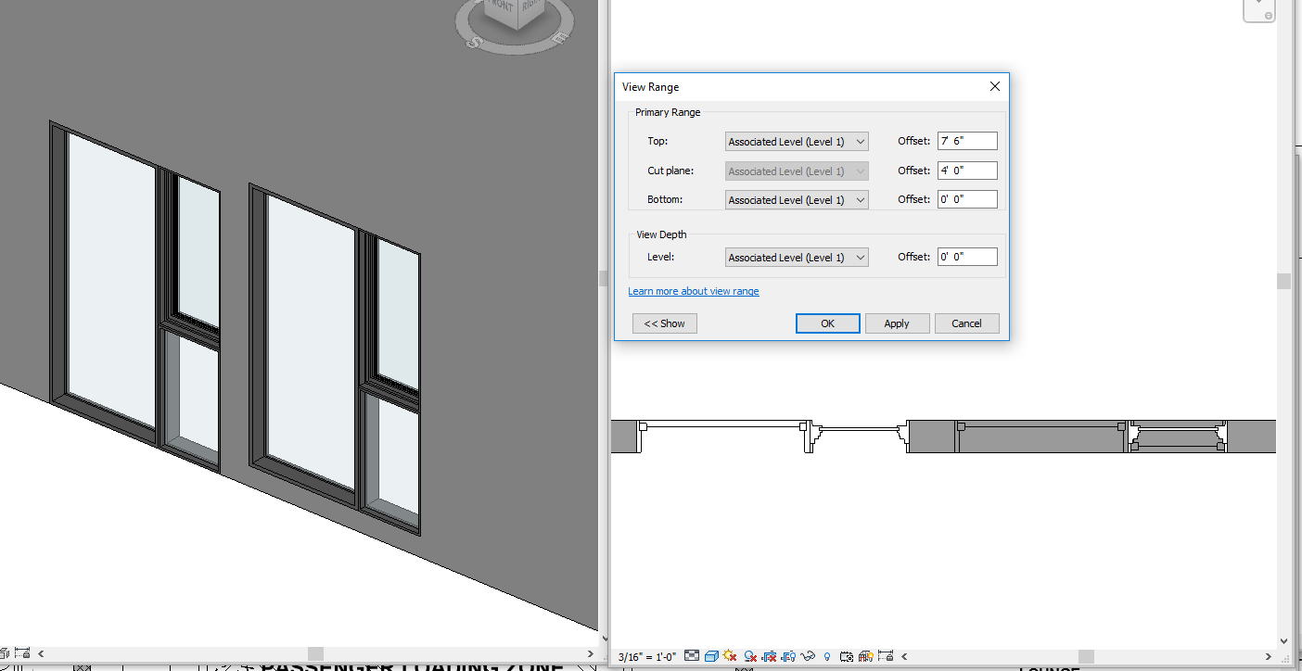This screenshot has width=1302, height=671.
Task: Open the View Depth Level dropdown
Action: [x=795, y=256]
